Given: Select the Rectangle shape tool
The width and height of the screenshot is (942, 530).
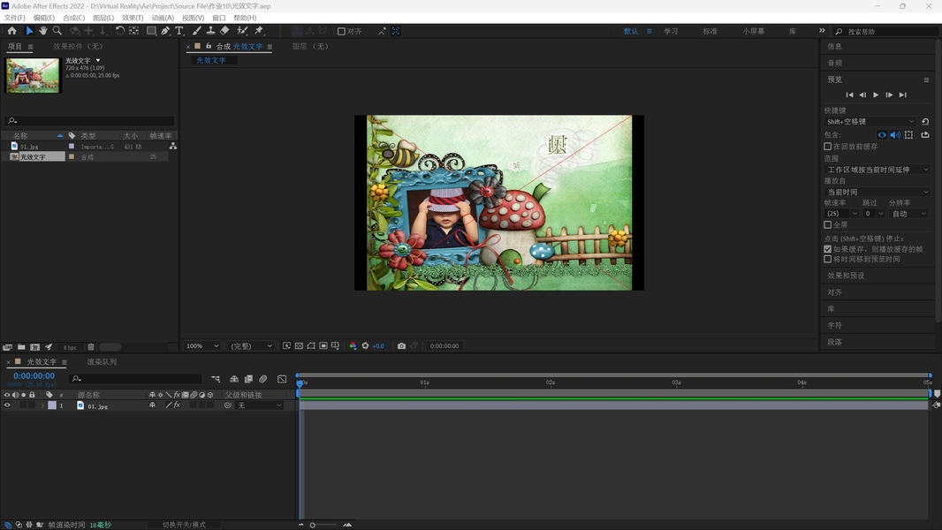Looking at the screenshot, I should pos(151,31).
